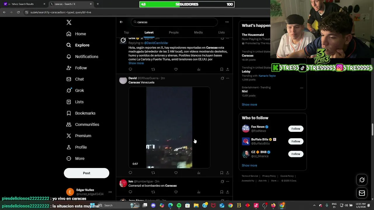Open Premium in the sidebar

[x=79, y=136]
